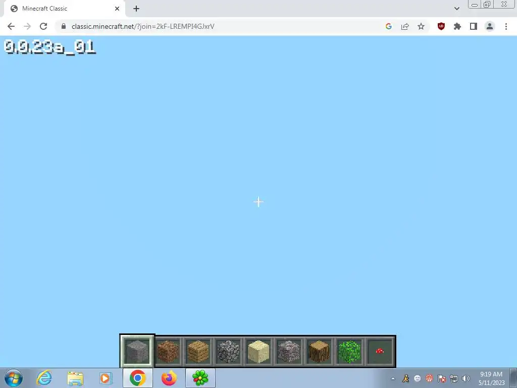This screenshot has height=388, width=517.
Task: Reload the Minecraft Classic page
Action: [43, 26]
